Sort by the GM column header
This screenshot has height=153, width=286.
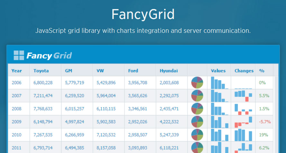pos(77,71)
